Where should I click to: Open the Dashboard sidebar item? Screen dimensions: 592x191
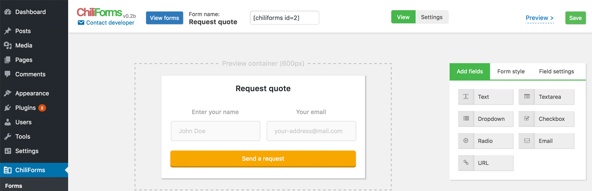(30, 12)
